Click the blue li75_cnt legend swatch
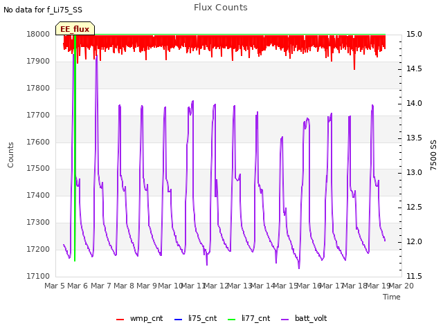443x332 pixels. [x=179, y=320]
